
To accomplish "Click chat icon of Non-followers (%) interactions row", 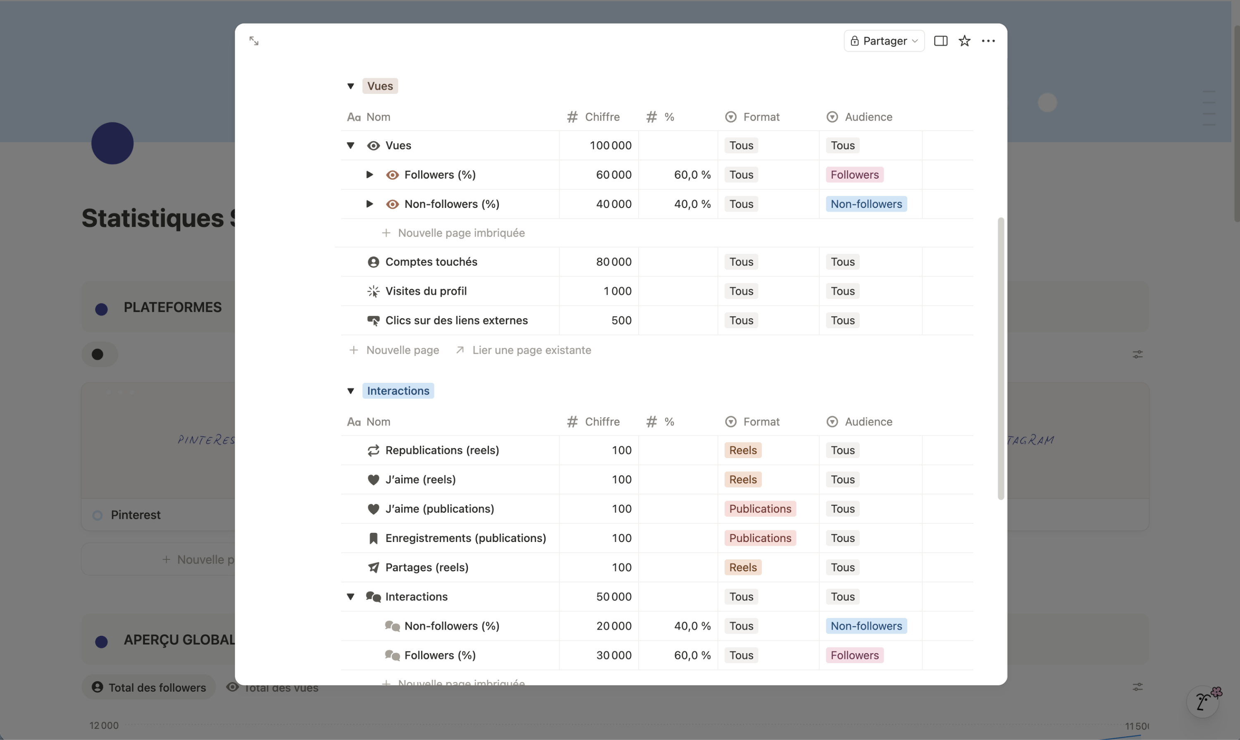I will (392, 626).
